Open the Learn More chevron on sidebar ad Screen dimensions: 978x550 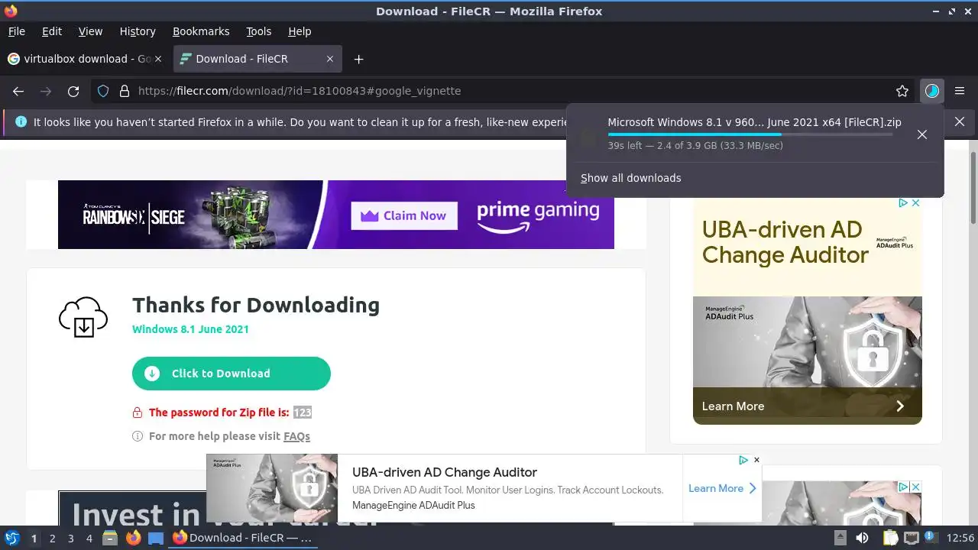coord(899,406)
